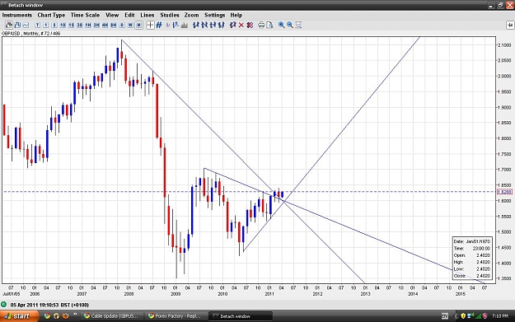
Task: Open the Windows start button
Action: point(19,316)
